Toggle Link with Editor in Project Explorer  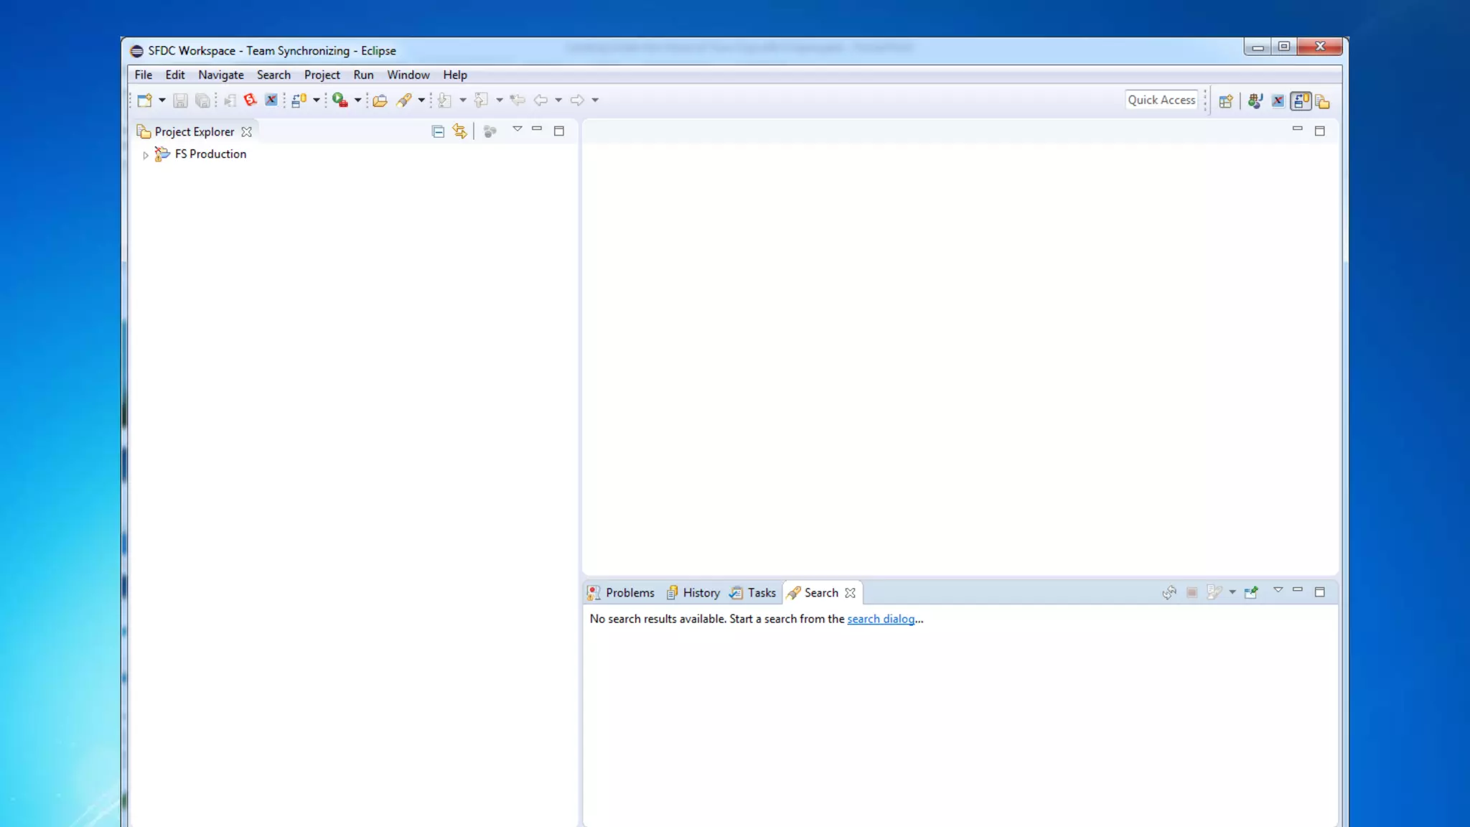click(459, 131)
